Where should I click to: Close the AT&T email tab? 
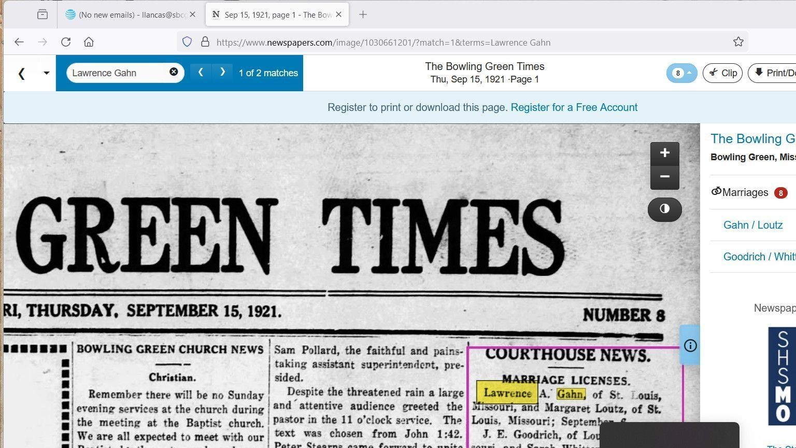[192, 15]
